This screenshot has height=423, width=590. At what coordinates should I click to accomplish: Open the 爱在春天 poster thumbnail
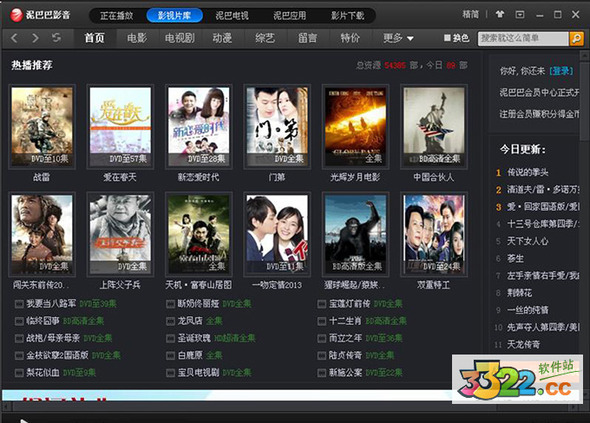[x=121, y=127]
